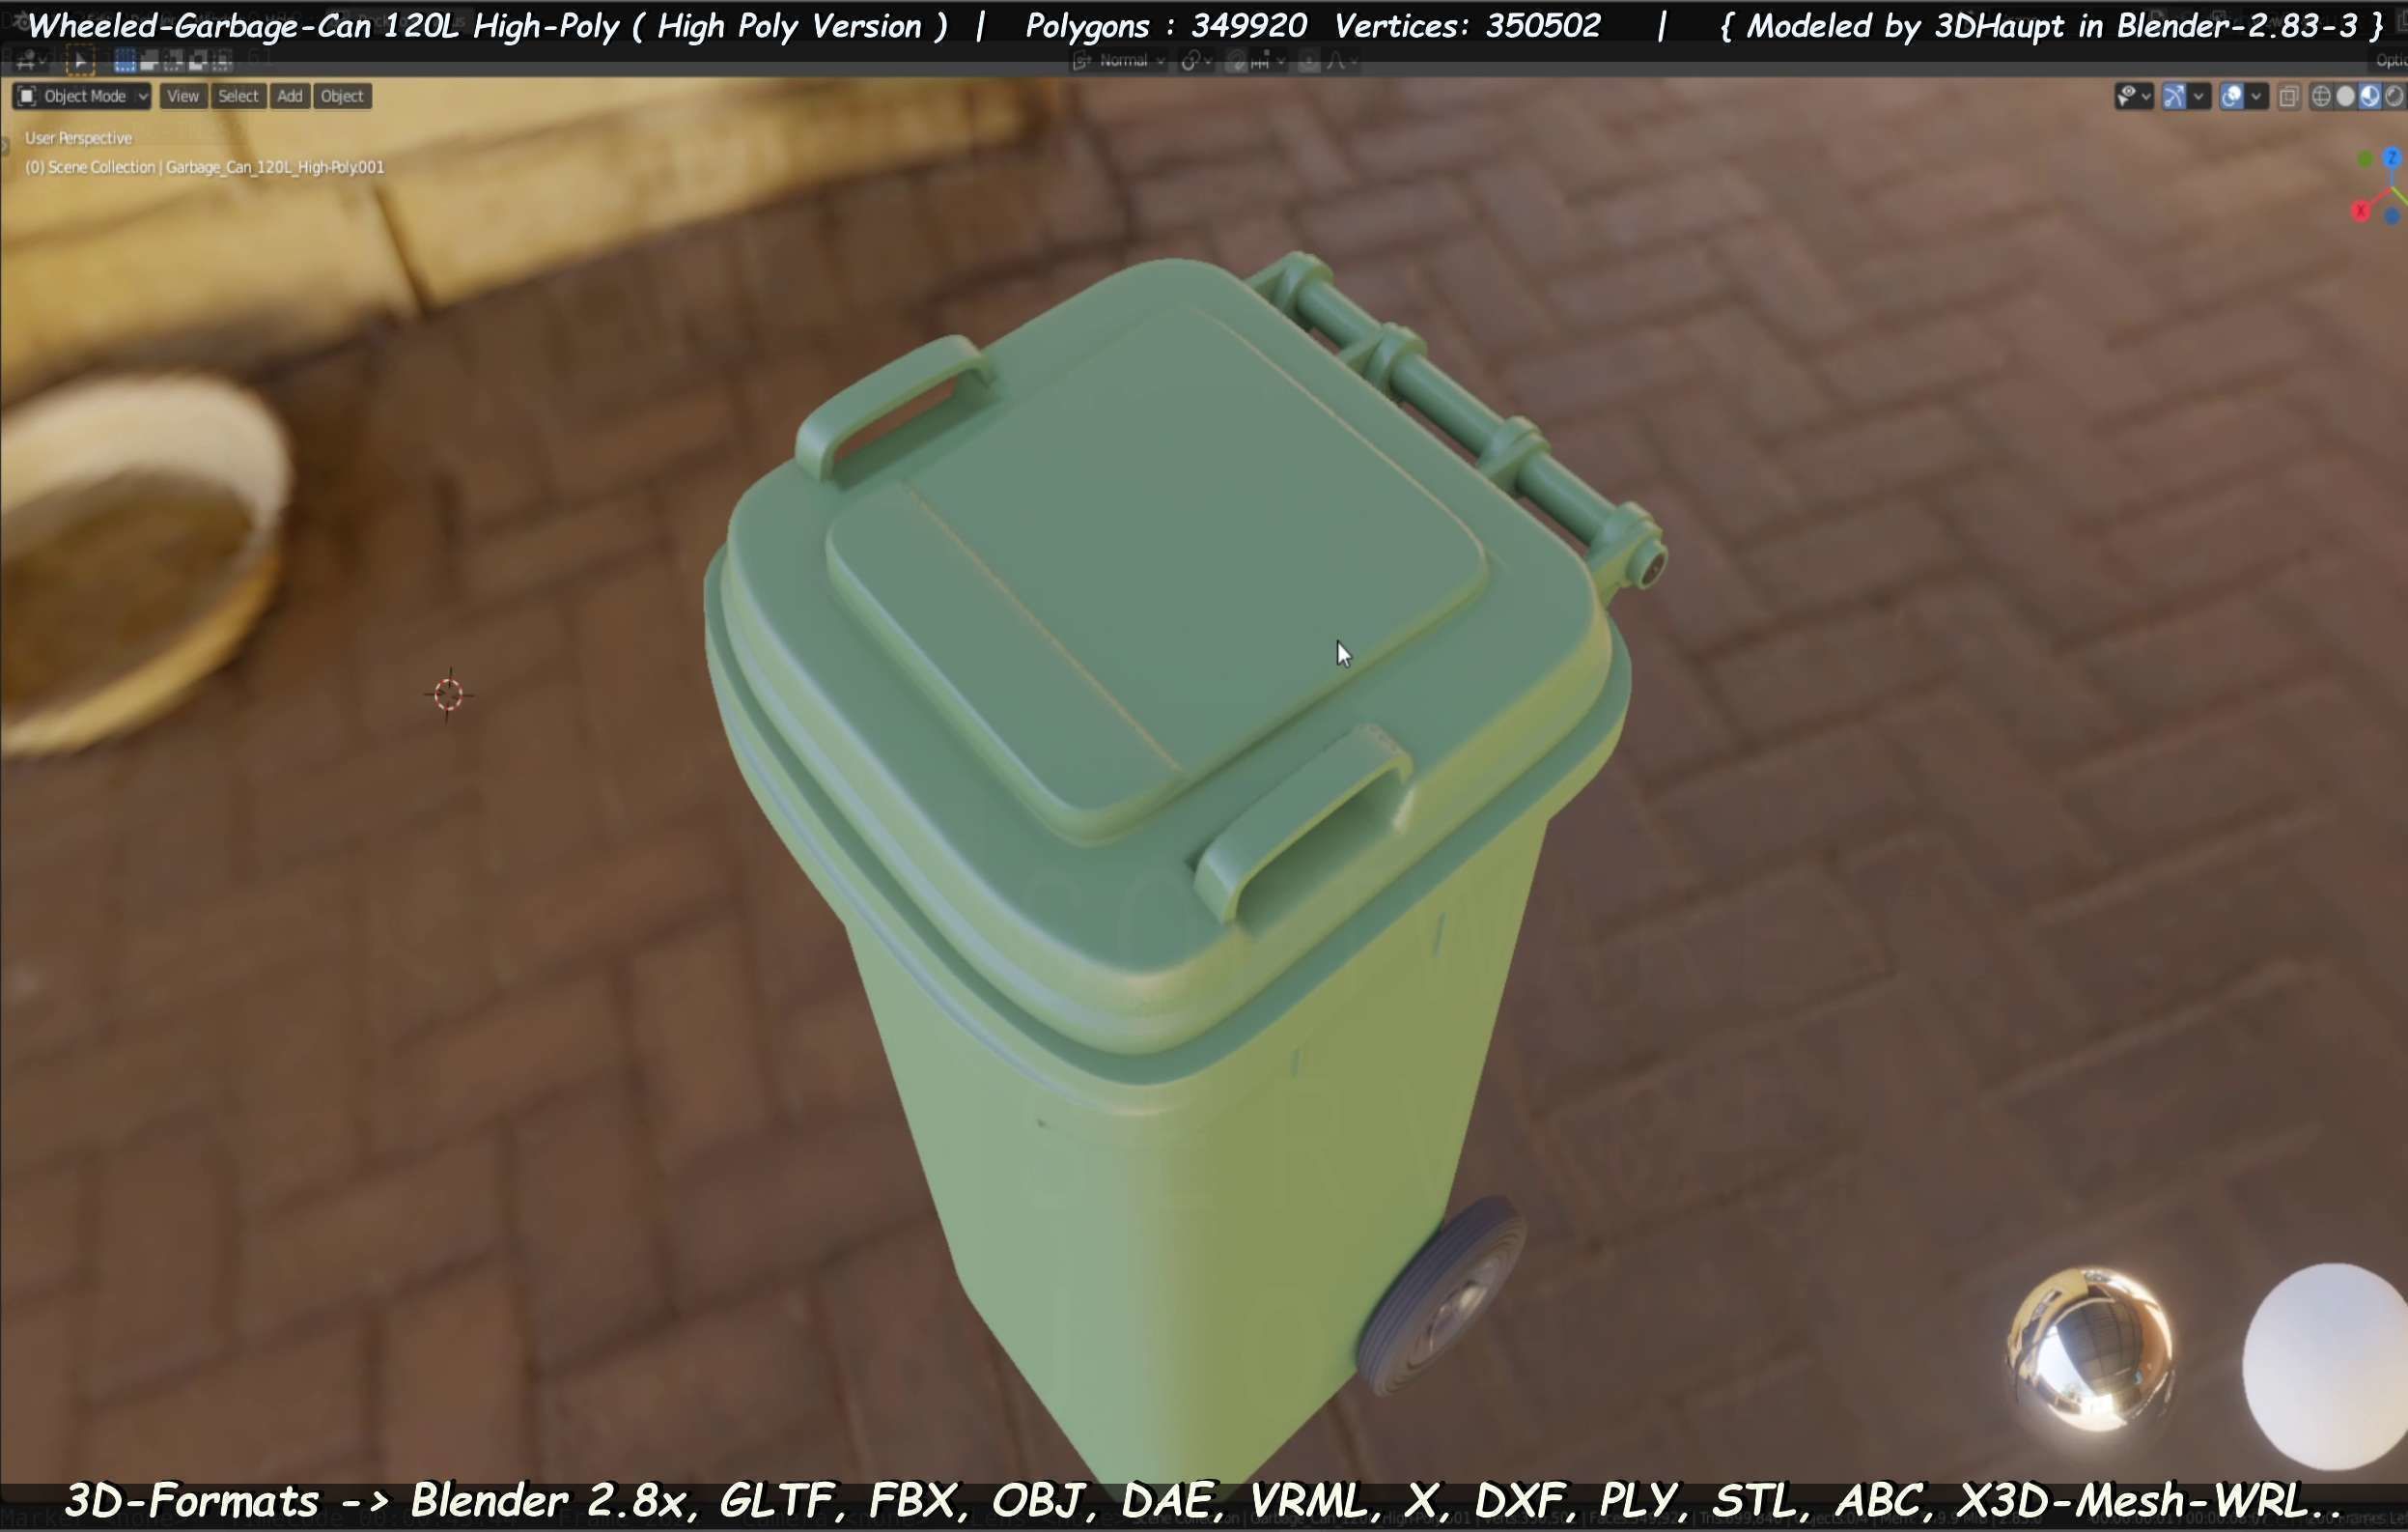Click the Z axis on navigation gizmo

[x=2391, y=158]
